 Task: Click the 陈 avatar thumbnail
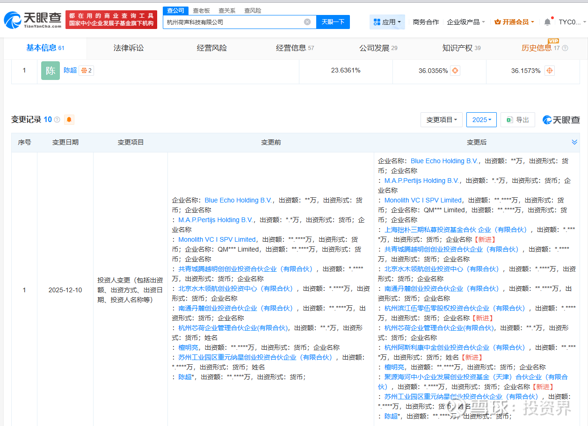tap(51, 71)
